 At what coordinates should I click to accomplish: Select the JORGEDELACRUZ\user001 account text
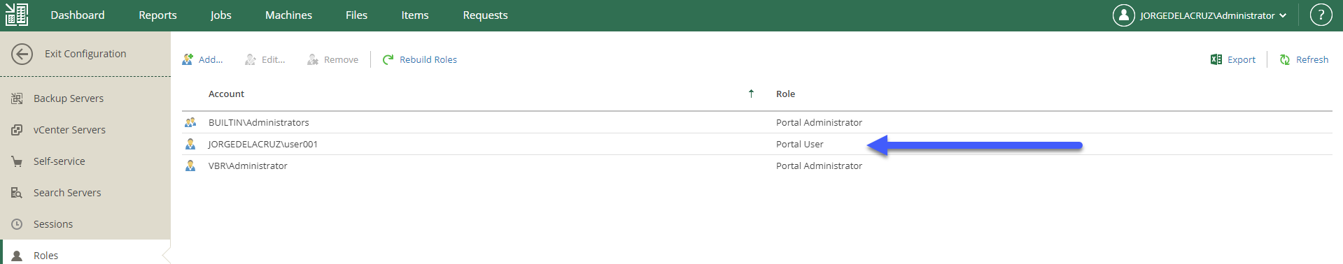tap(263, 144)
